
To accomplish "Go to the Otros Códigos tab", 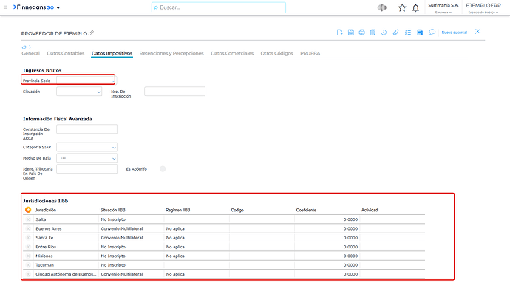I will point(276,54).
